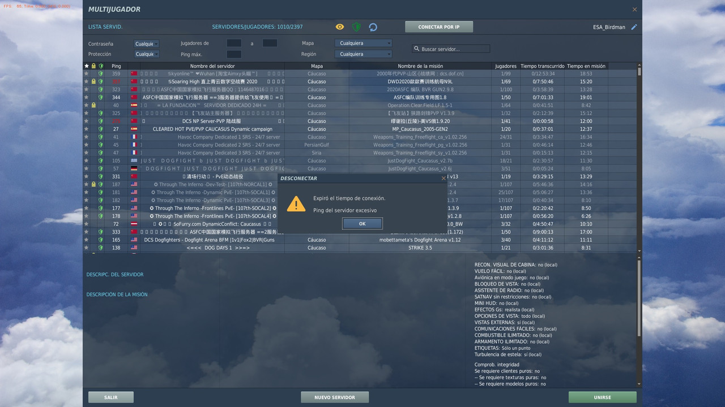Toggle the yellow eye visibility filter icon
This screenshot has height=407, width=725.
click(x=340, y=27)
